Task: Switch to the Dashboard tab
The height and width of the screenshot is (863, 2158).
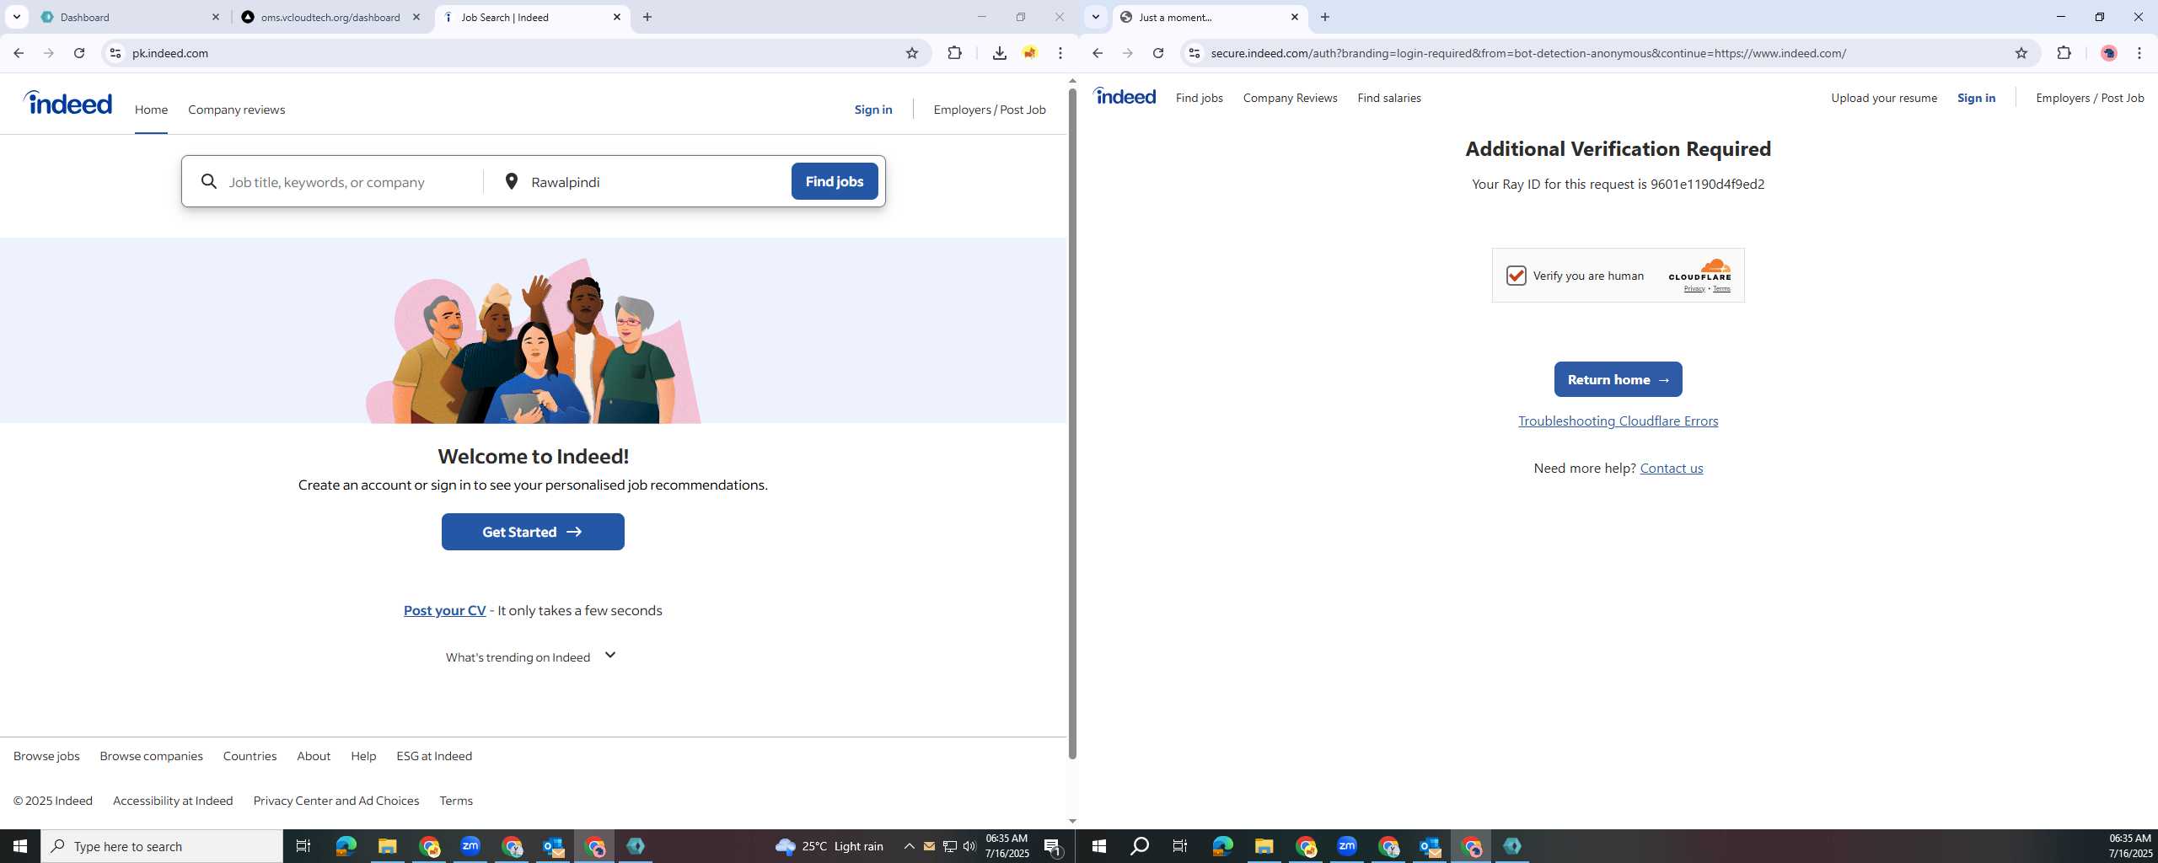Action: [x=130, y=17]
